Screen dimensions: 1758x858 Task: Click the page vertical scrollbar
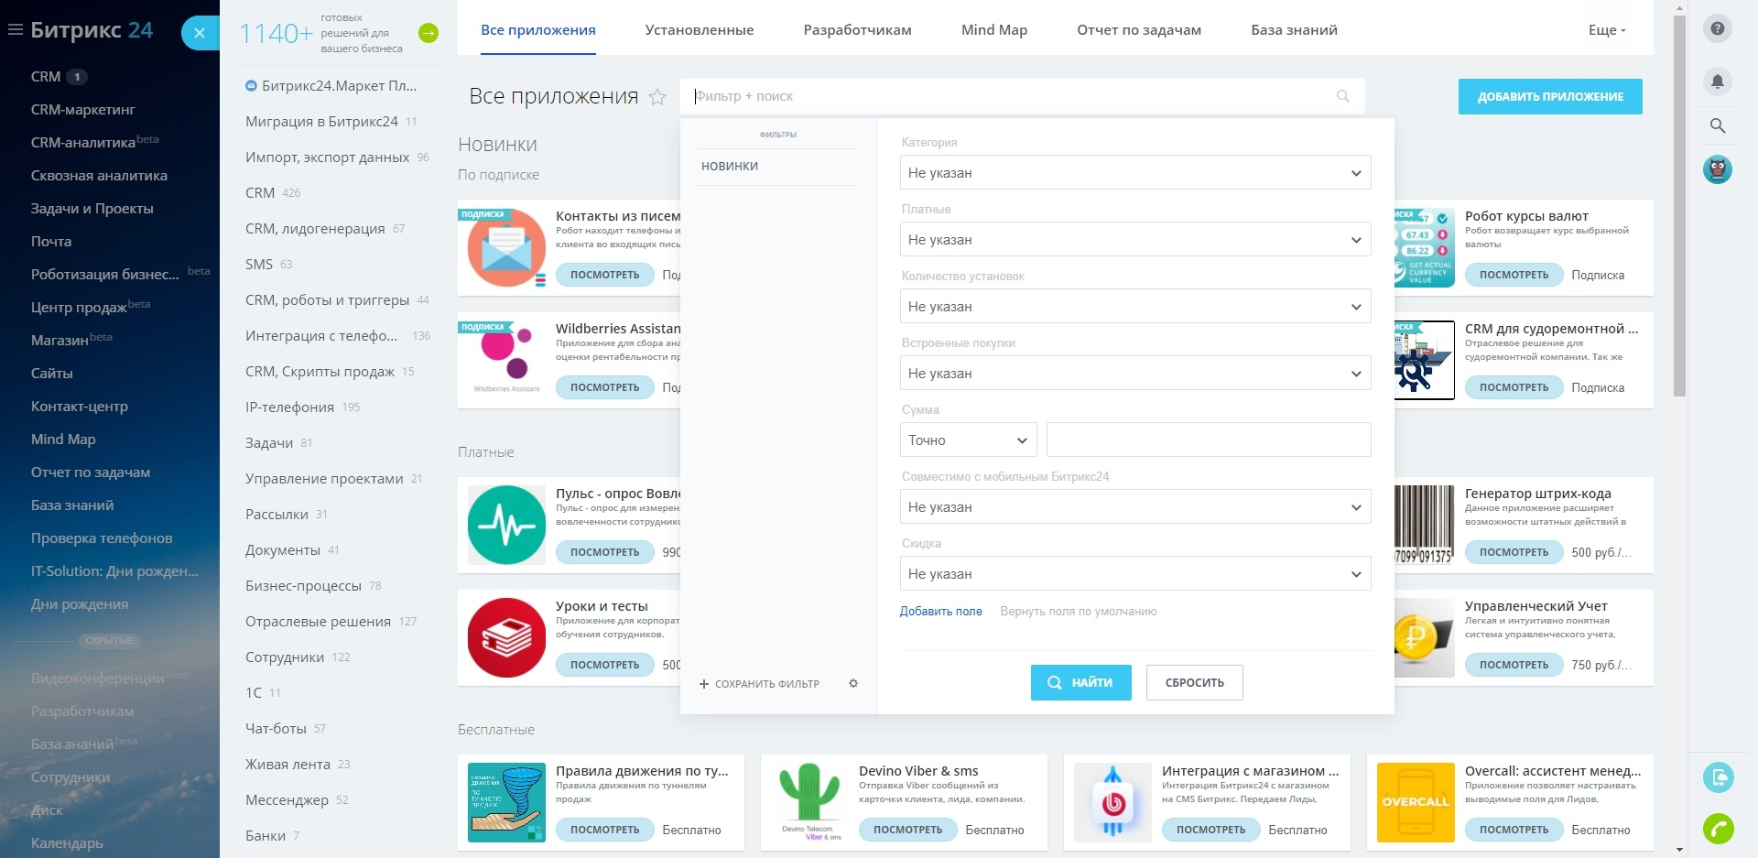coord(1679,206)
